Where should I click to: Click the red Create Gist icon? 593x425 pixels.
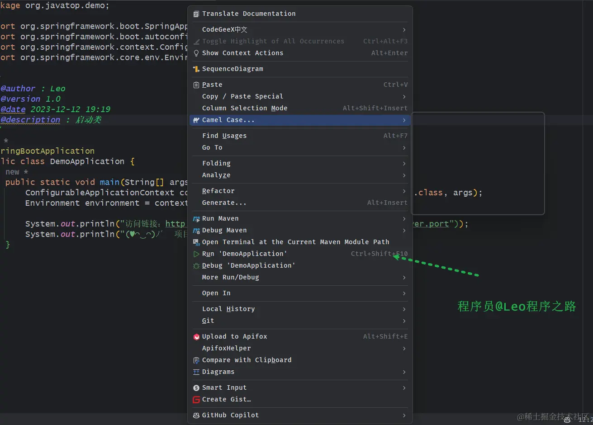point(196,399)
